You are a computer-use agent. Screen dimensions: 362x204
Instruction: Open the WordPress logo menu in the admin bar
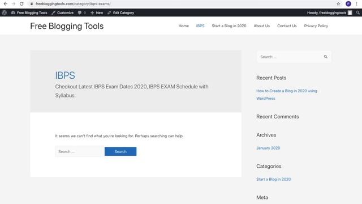pyautogui.click(x=4, y=12)
